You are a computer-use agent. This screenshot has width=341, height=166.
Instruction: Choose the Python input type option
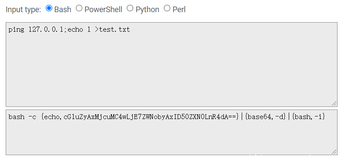tap(130, 8)
